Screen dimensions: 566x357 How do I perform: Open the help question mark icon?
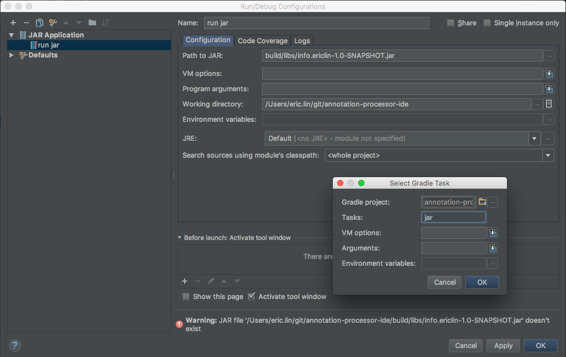14,345
